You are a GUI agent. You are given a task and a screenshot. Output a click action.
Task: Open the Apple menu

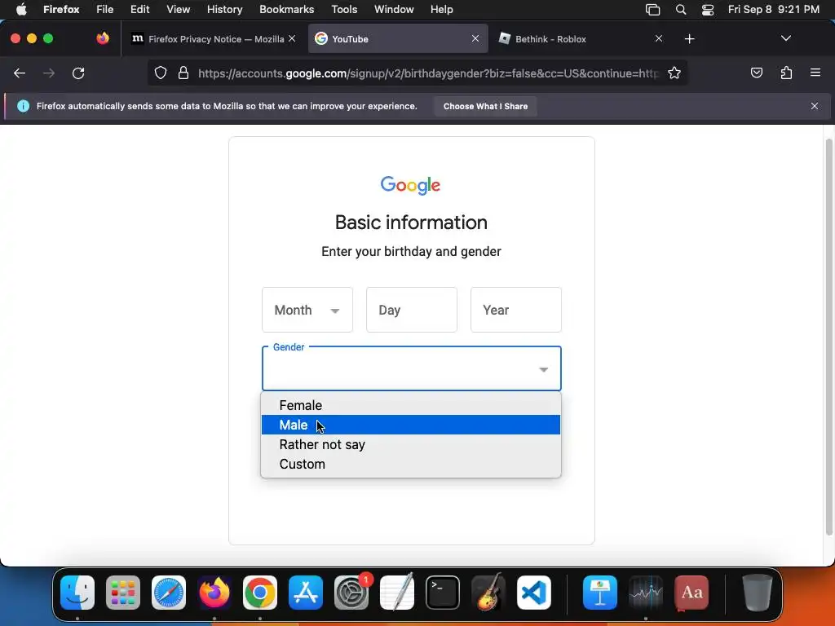pyautogui.click(x=21, y=10)
